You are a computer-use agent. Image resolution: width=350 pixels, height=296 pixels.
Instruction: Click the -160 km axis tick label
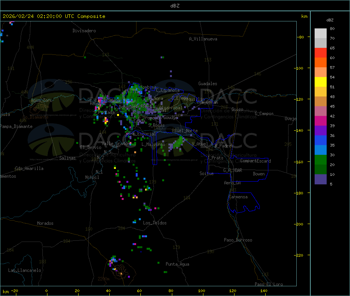point(299,162)
